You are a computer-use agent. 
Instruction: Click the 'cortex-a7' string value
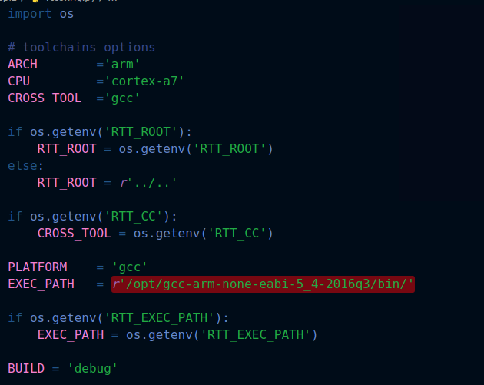[144, 81]
